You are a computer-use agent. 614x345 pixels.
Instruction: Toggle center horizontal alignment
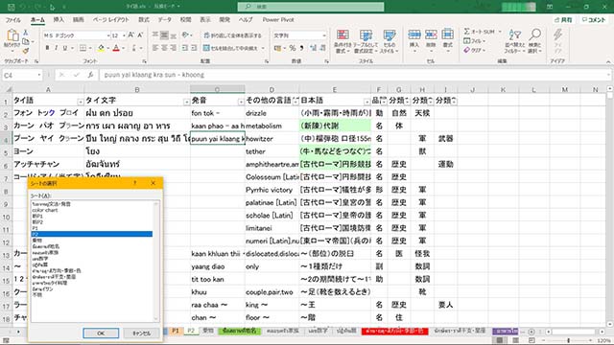coord(164,48)
